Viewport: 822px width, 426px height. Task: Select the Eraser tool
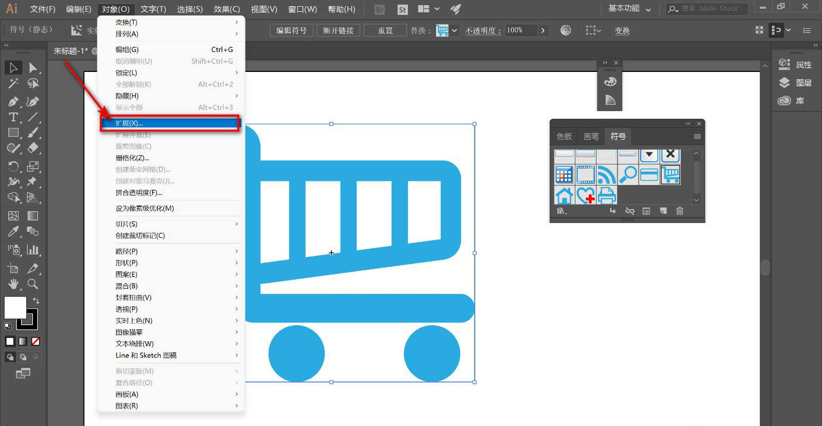33,149
